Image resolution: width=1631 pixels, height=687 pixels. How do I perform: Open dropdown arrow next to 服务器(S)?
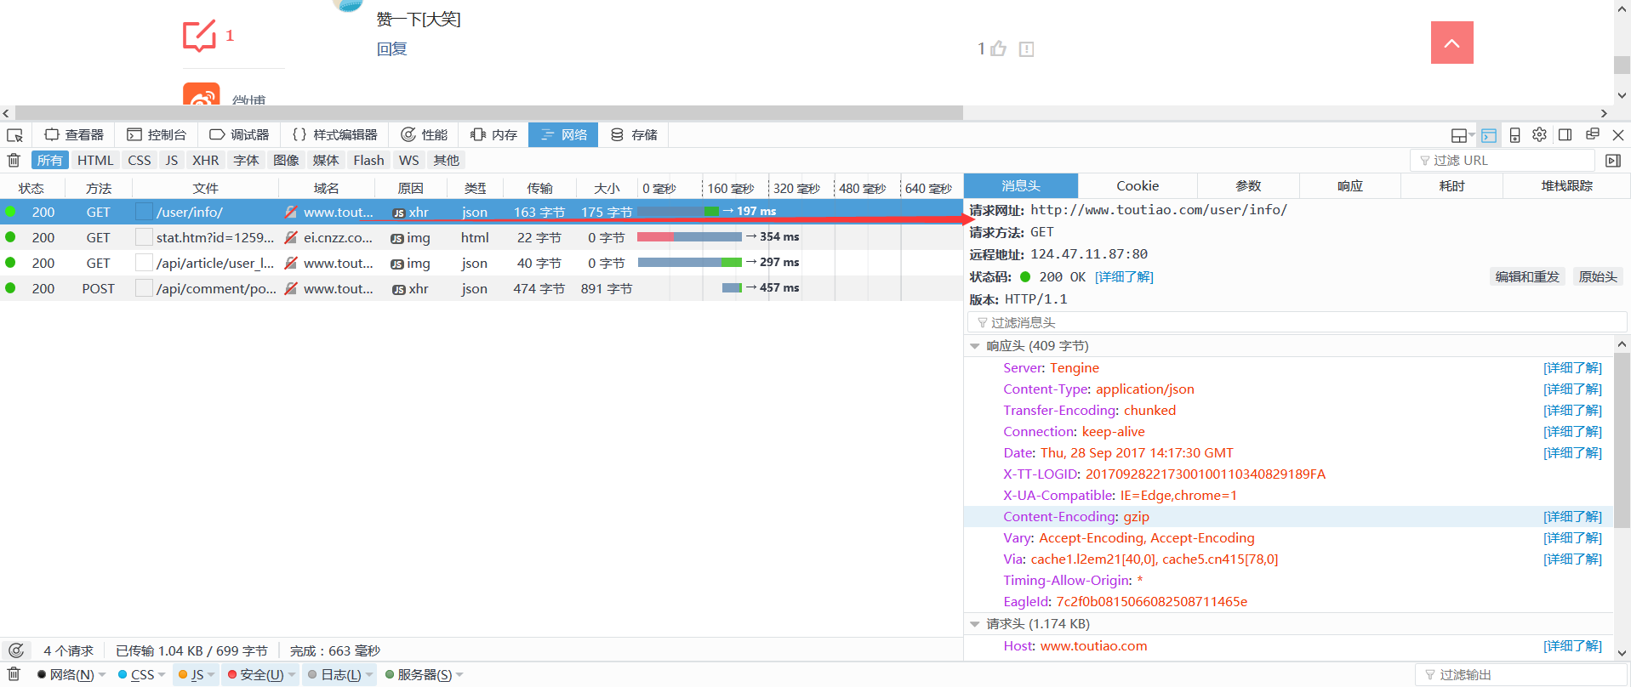[x=459, y=674]
